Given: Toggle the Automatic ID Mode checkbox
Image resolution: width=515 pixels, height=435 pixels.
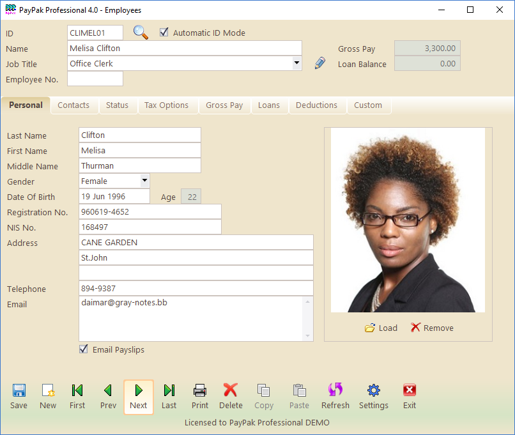Looking at the screenshot, I should click(x=164, y=33).
